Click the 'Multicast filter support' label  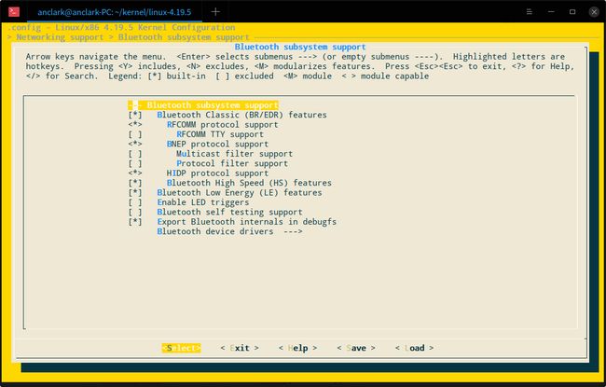pyautogui.click(x=235, y=154)
